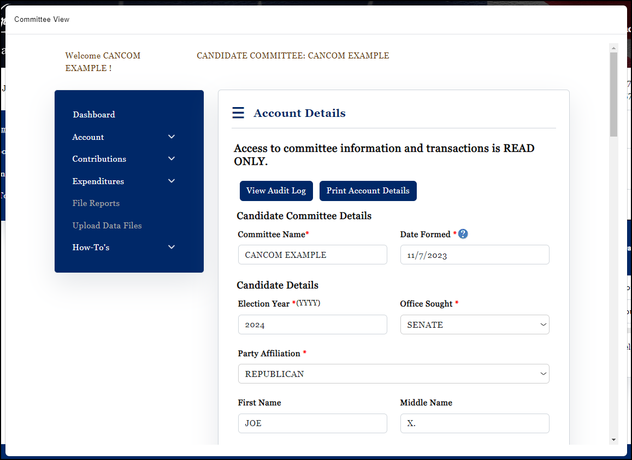Click the Print Account Details button

click(368, 191)
